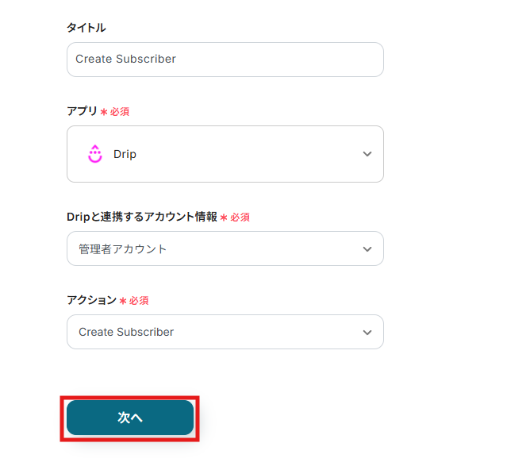This screenshot has height=466, width=530.
Task: Click the 次へ button
Action: 130,418
